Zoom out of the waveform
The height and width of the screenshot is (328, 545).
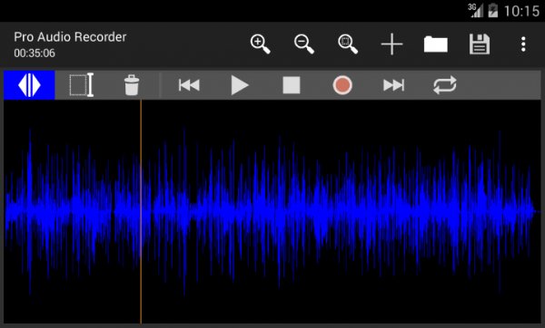pos(303,44)
